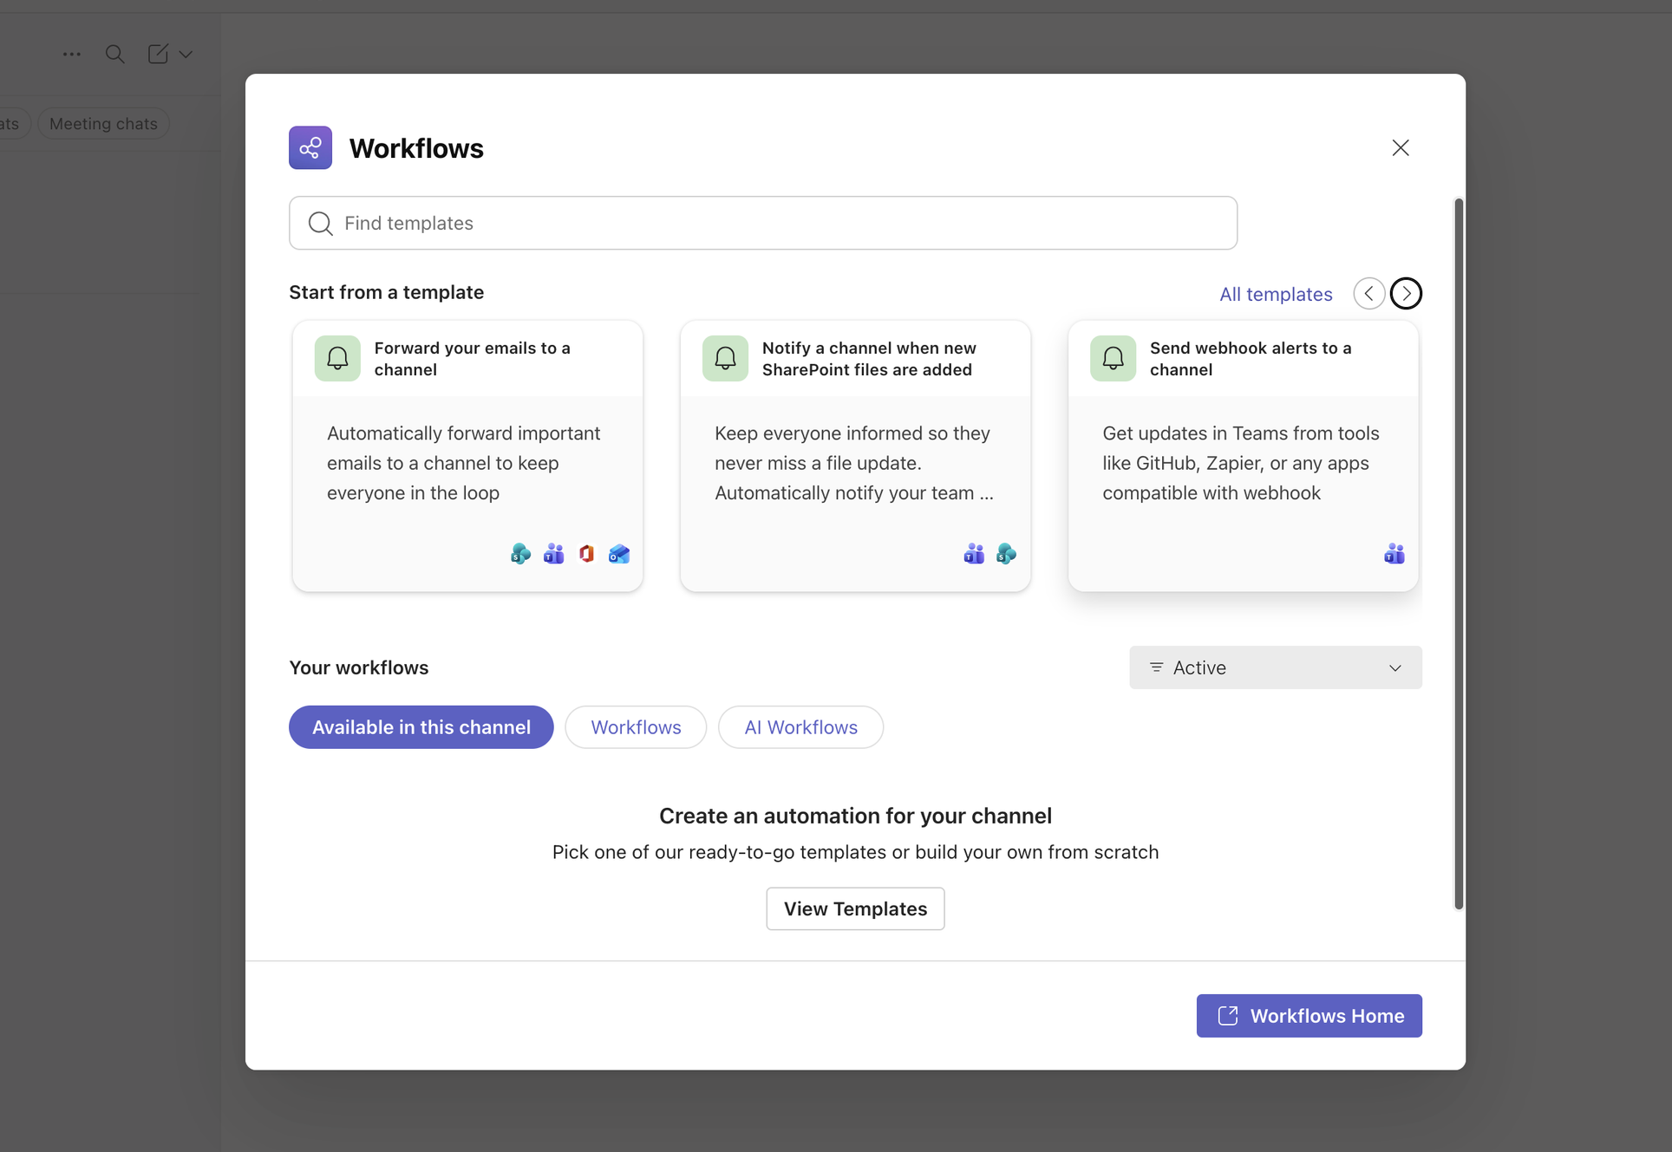Advance templates with the right arrow
This screenshot has width=1672, height=1152.
pos(1406,293)
